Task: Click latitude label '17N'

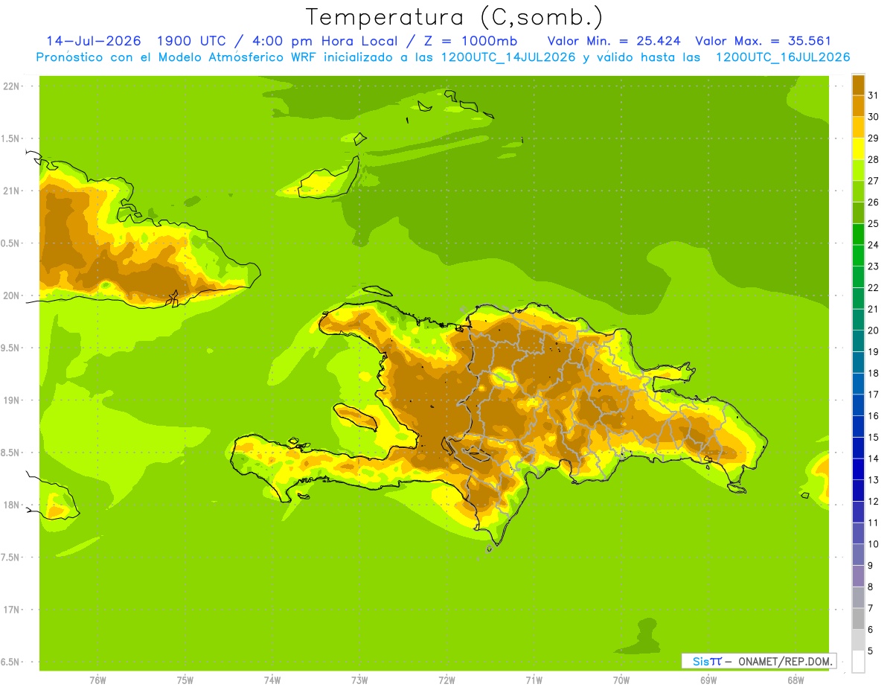Action: click(x=12, y=610)
